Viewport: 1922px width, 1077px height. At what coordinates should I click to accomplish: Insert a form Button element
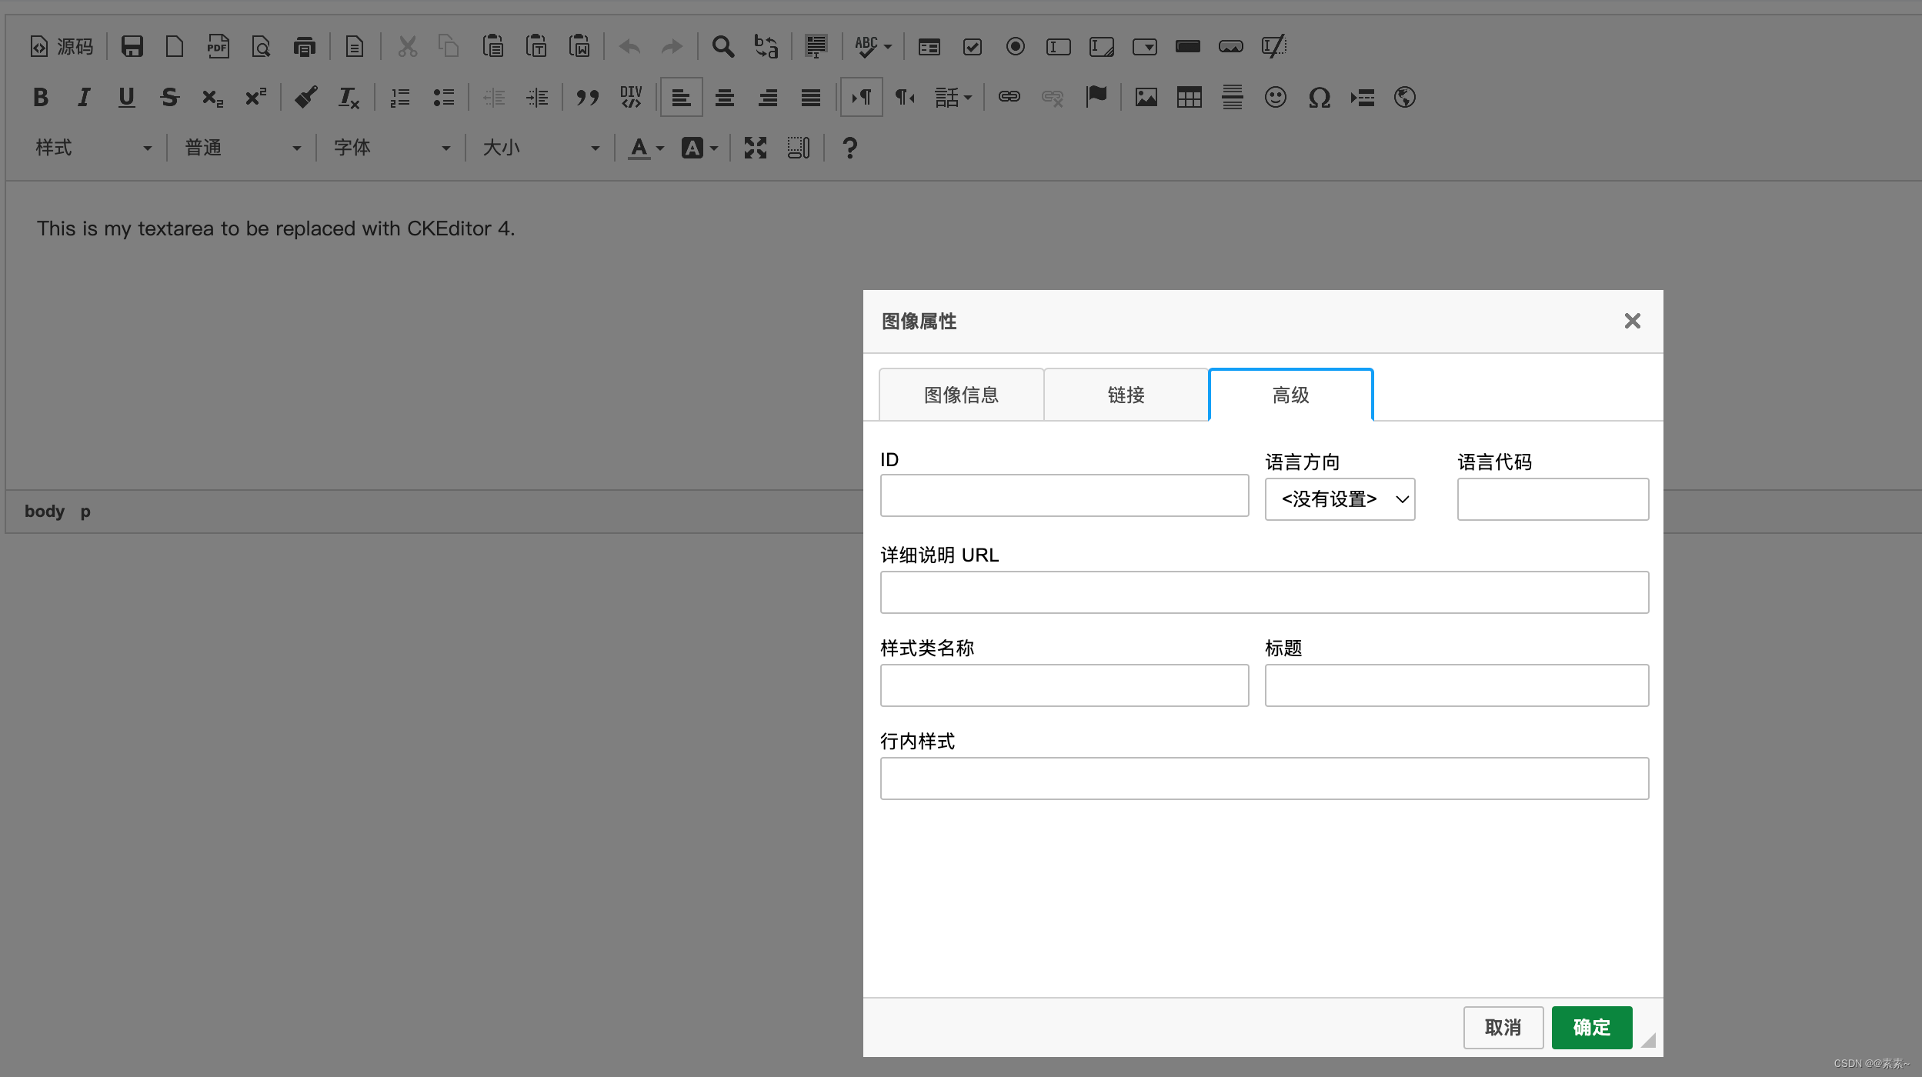coord(1188,47)
